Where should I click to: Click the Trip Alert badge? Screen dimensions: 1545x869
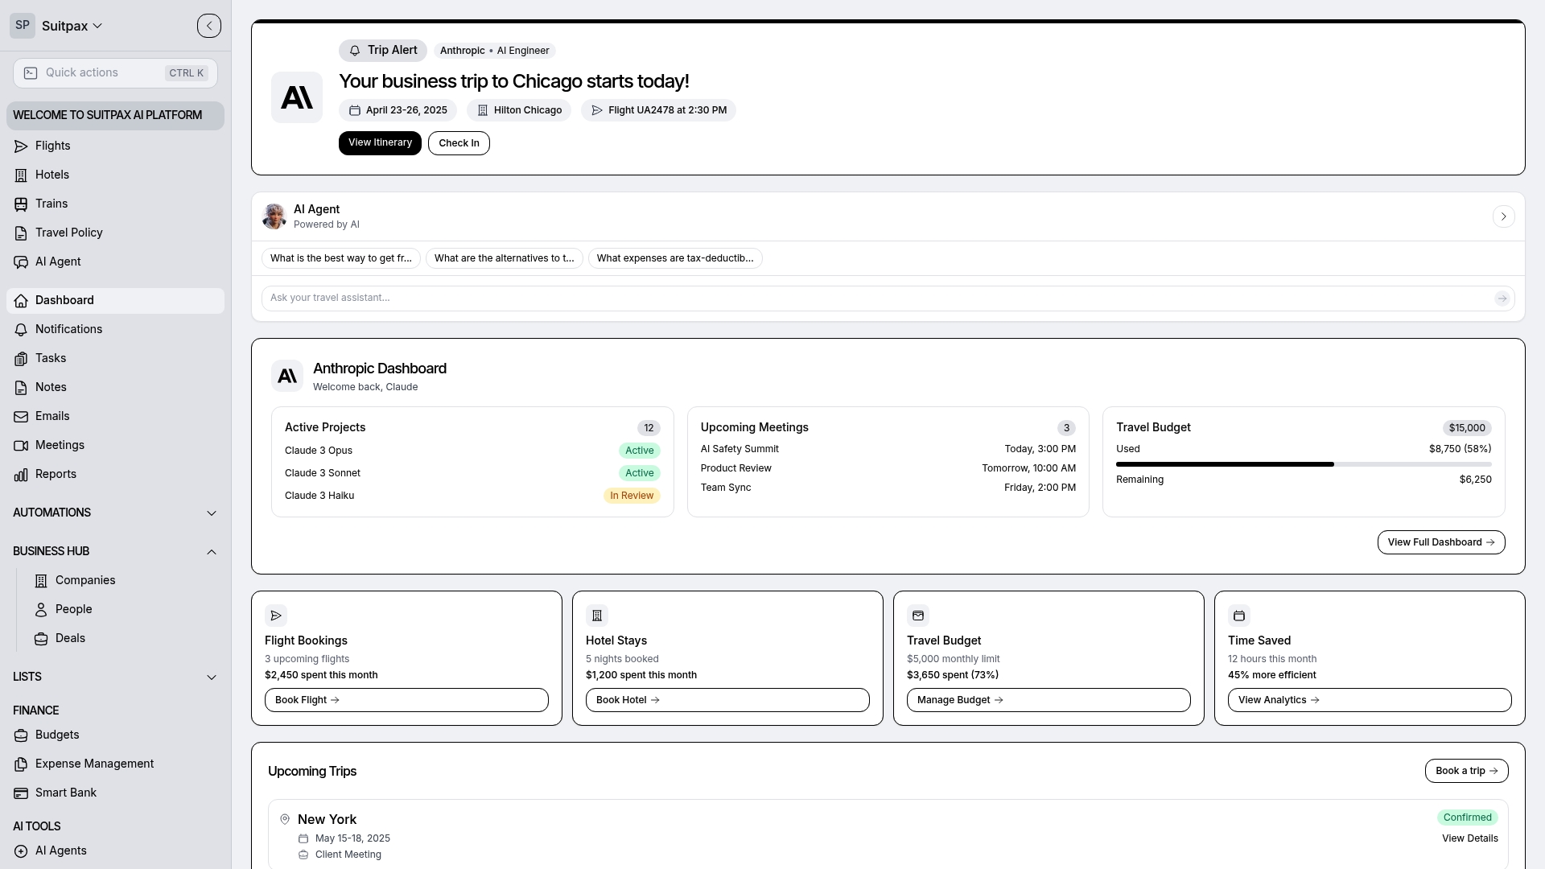[x=383, y=51]
